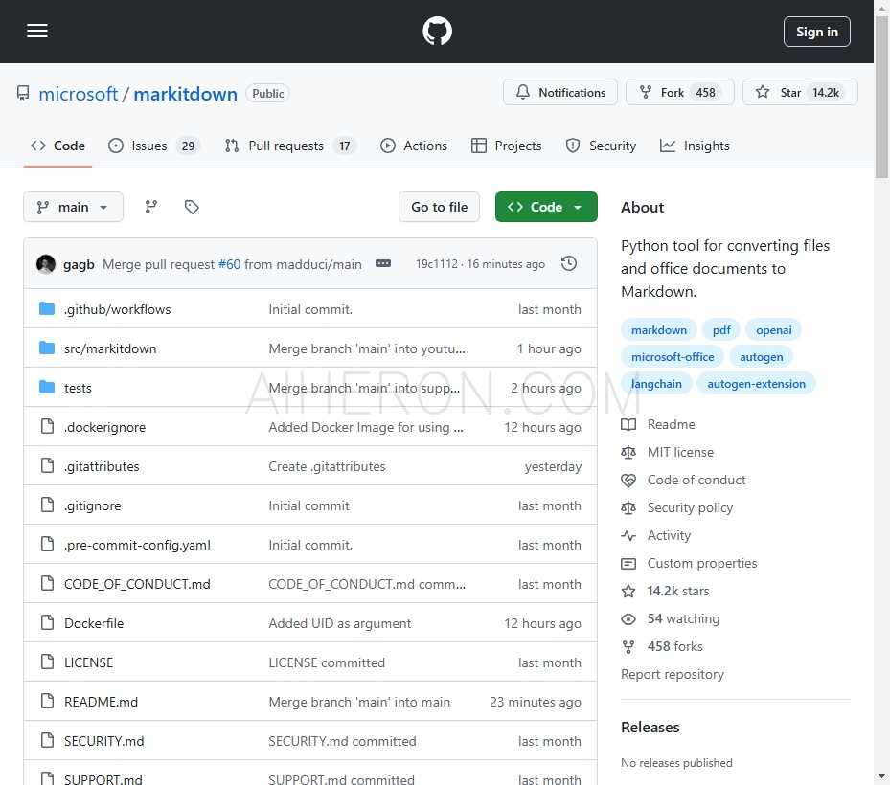This screenshot has height=785, width=890.
Task: Click the Sign in button
Action: [x=816, y=32]
